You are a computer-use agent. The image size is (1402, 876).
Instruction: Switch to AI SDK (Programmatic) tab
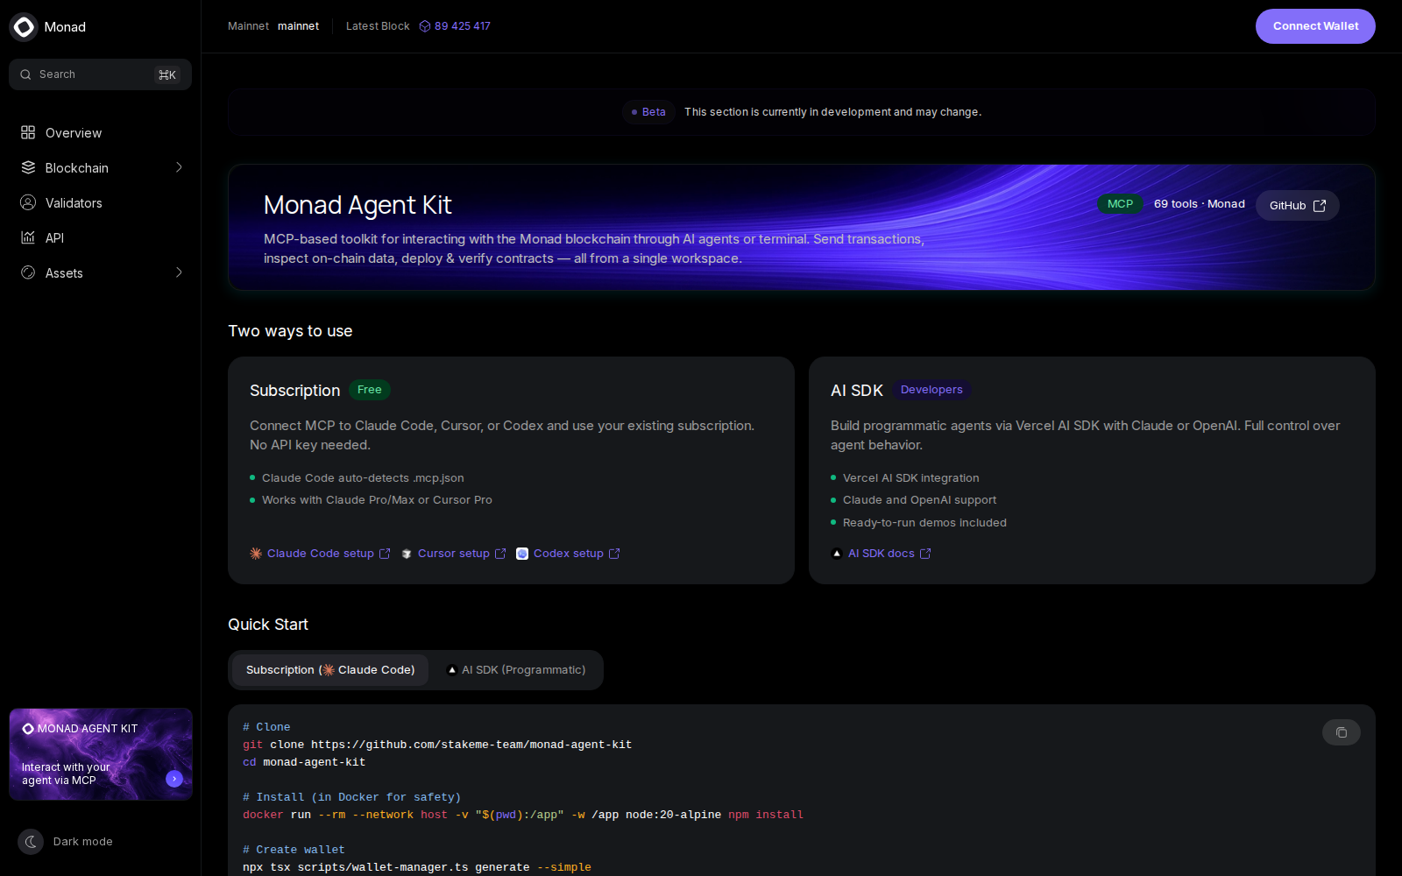[515, 670]
